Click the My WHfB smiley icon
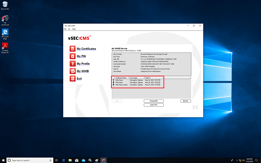Screen dimensions: 261x163 click(72, 71)
